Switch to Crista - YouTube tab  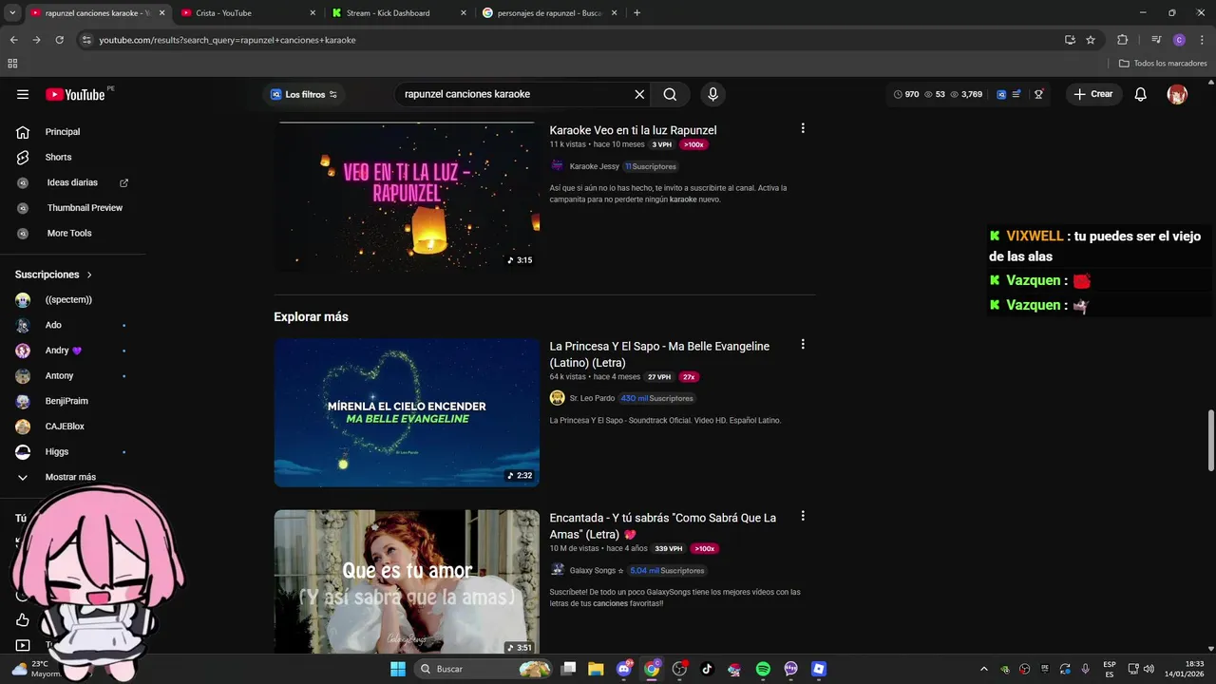pos(247,13)
